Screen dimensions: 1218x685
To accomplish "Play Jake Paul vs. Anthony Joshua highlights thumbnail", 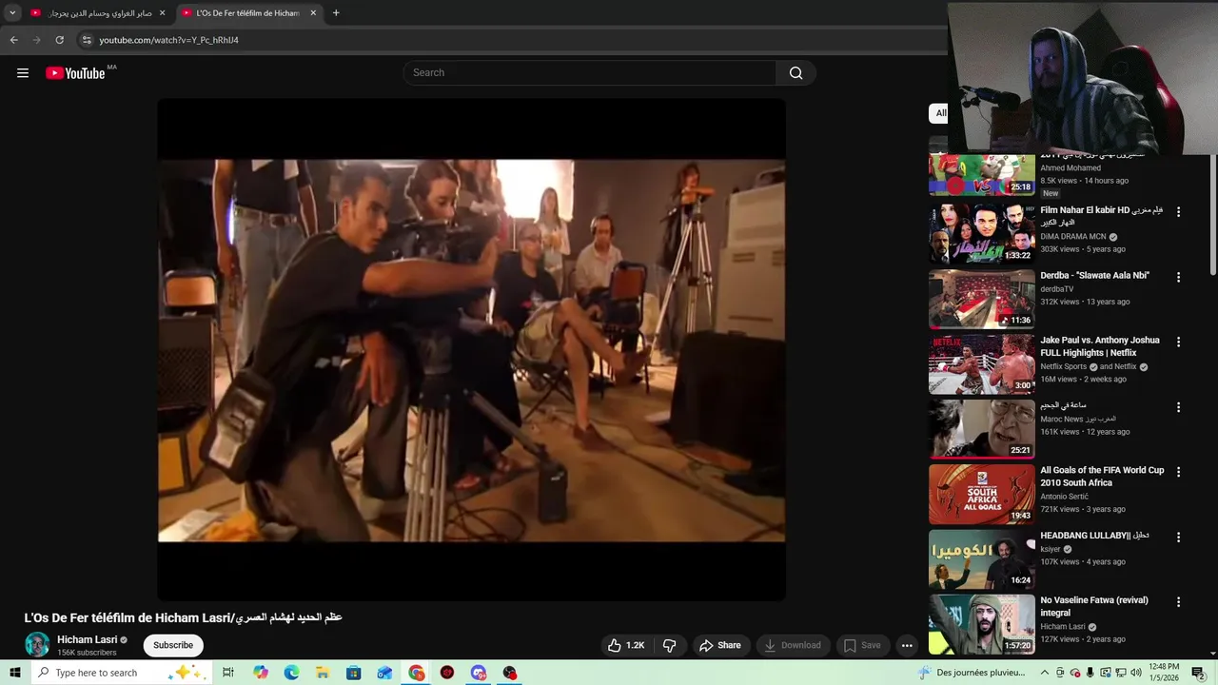I will click(x=981, y=363).
